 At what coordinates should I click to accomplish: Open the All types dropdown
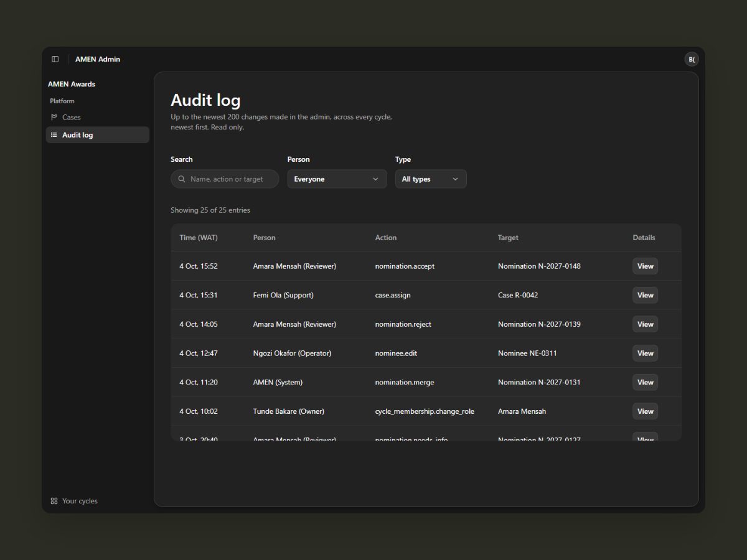click(431, 179)
